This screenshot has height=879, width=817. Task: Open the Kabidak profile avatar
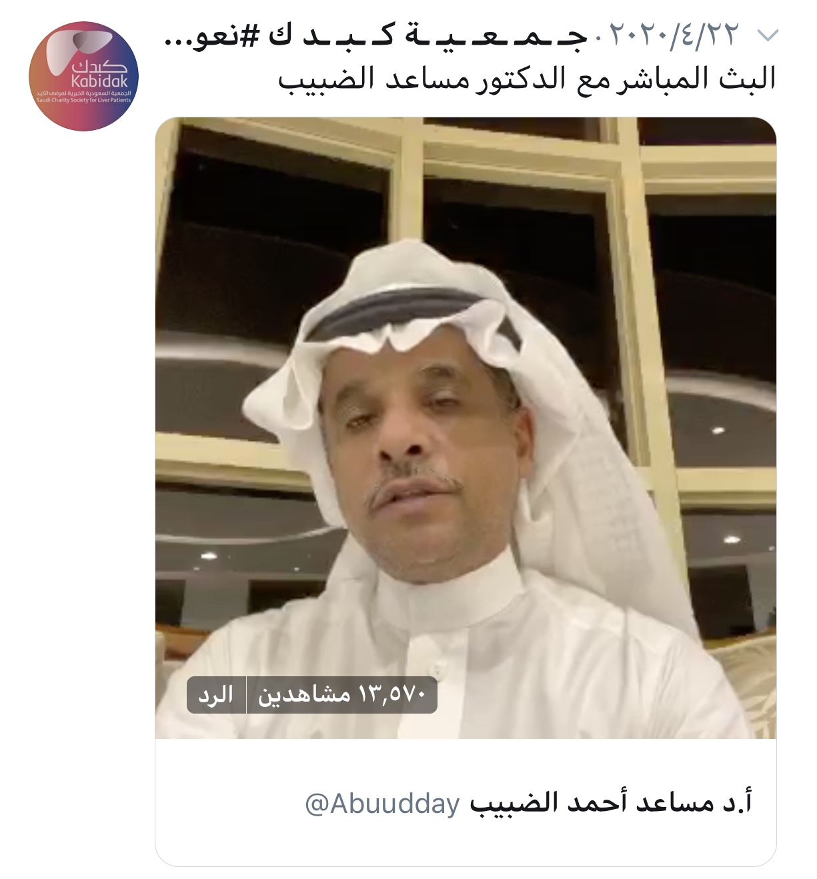coord(83,75)
